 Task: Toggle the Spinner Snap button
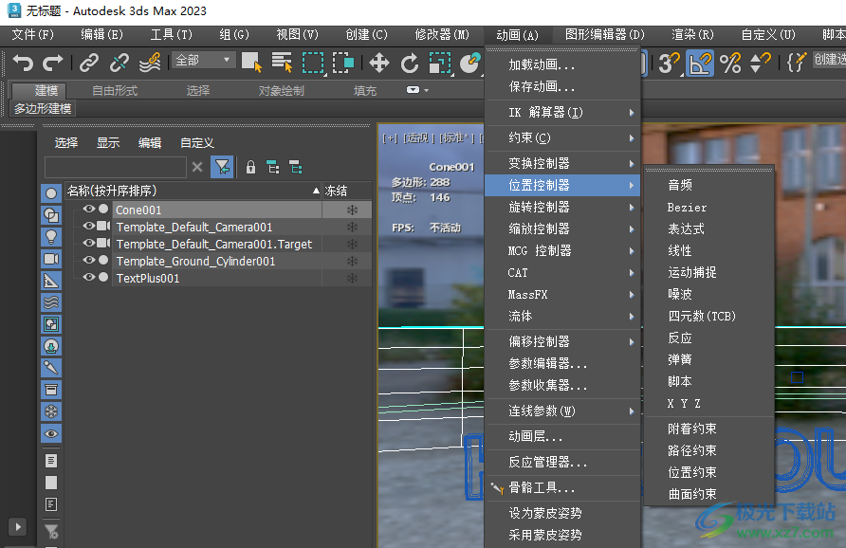(x=761, y=64)
